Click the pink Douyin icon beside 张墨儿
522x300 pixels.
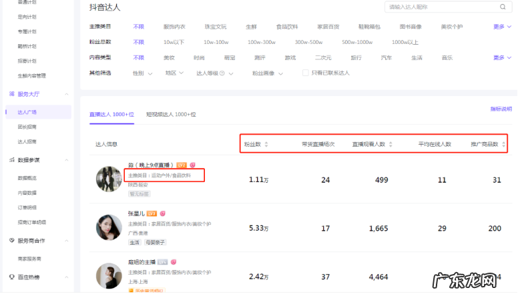tap(162, 213)
